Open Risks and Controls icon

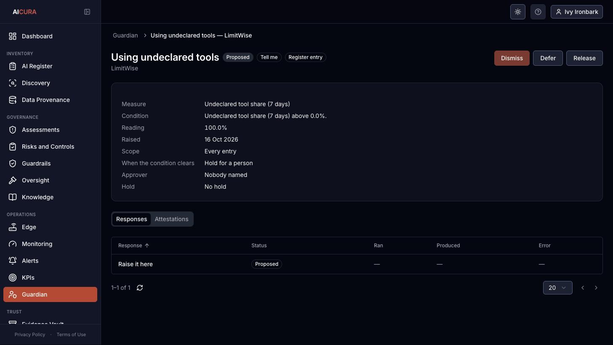click(13, 147)
